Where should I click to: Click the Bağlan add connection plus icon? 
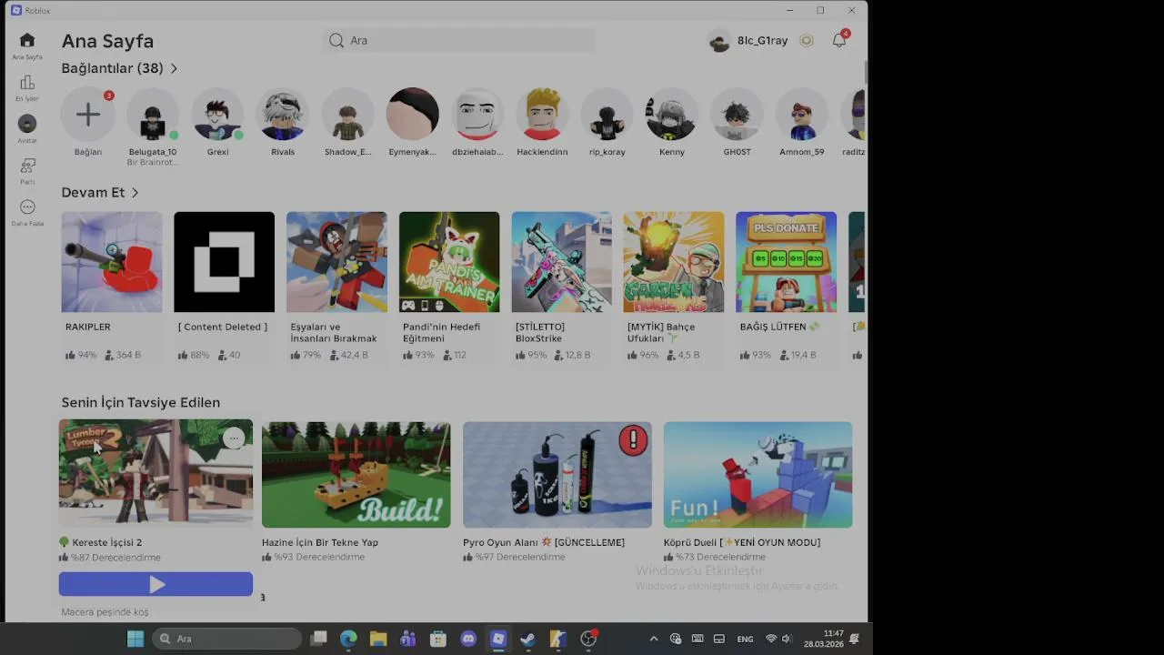pos(88,115)
